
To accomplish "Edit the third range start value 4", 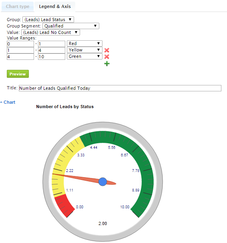I will (20, 57).
